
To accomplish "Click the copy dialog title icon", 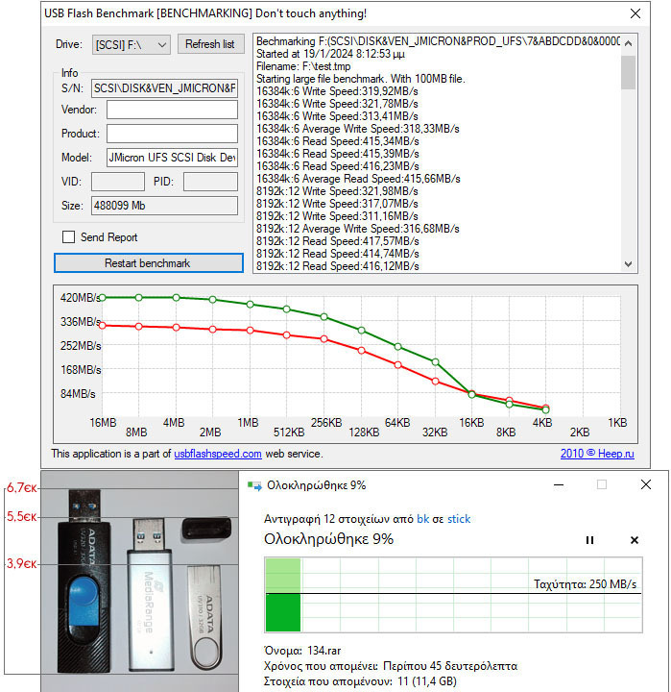I will pyautogui.click(x=254, y=485).
